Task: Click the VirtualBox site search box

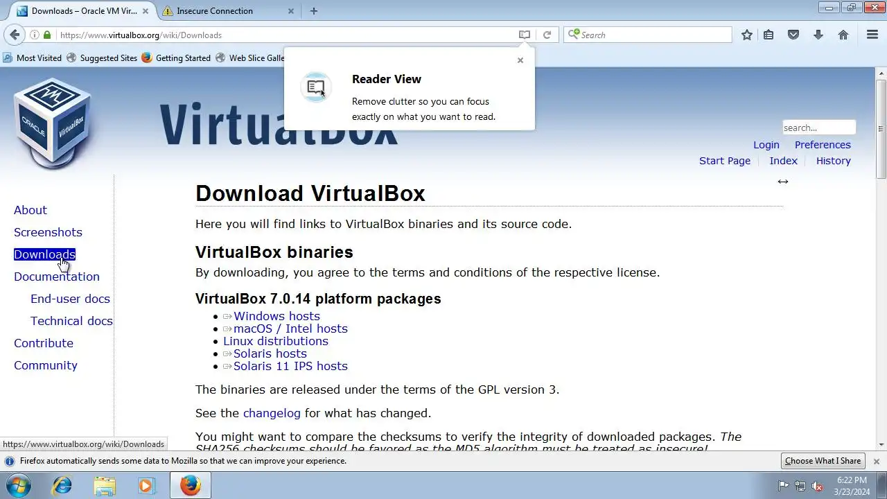Action: 819,128
